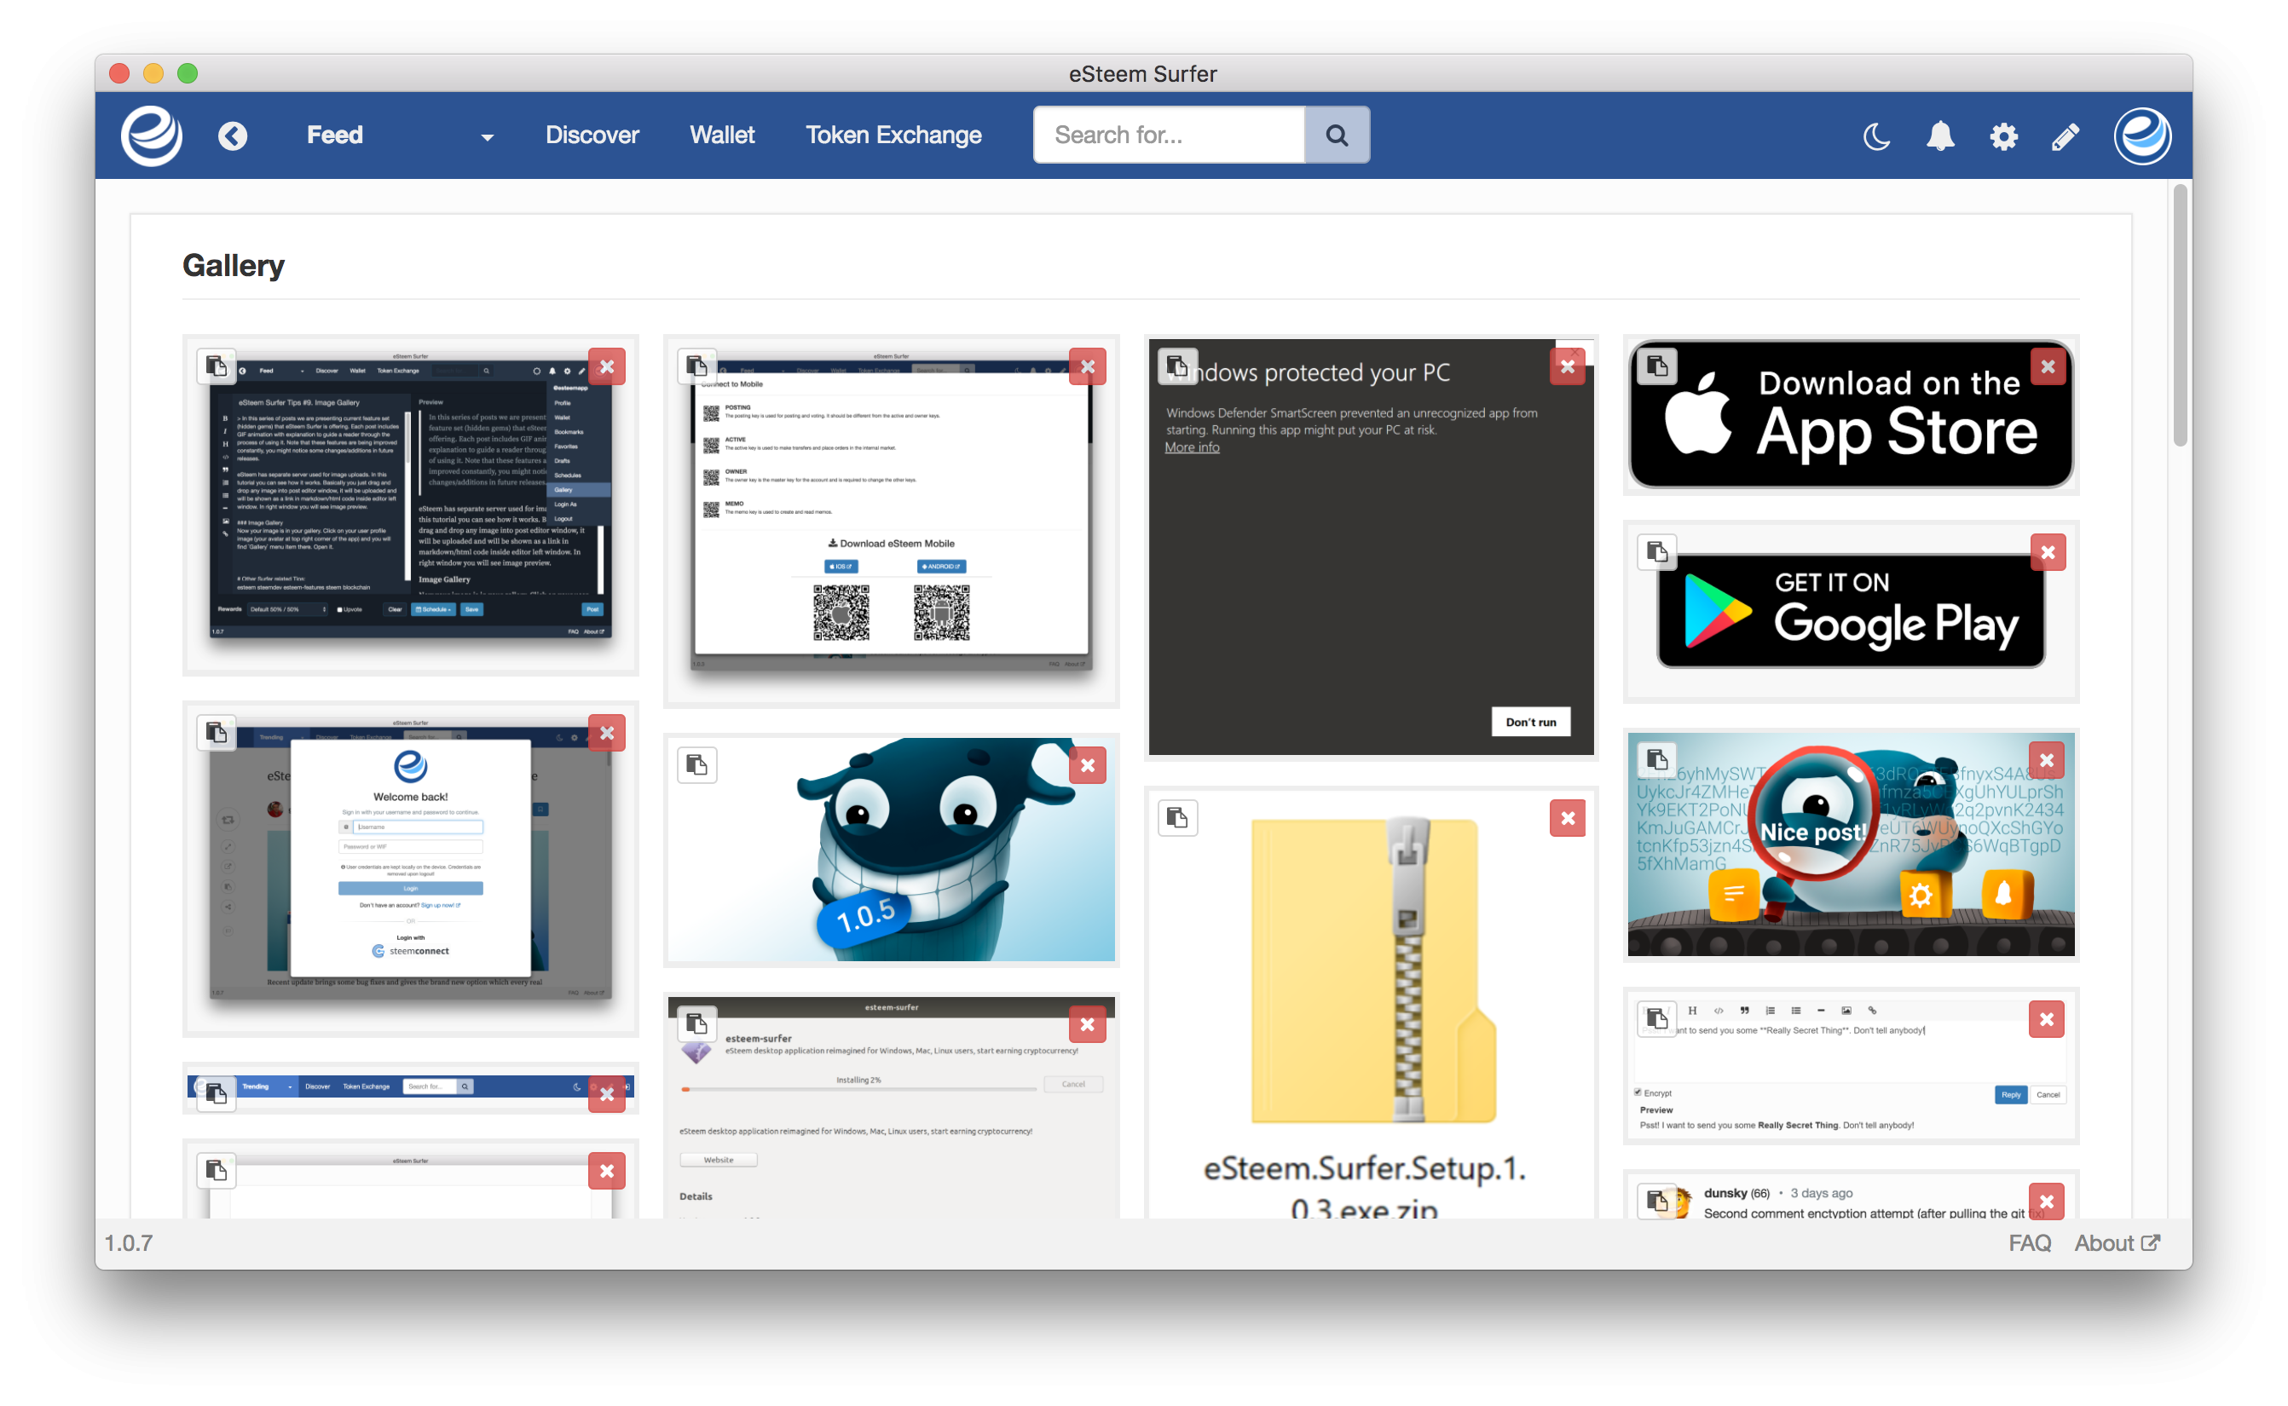Copy link of the esteem-surfer installing screenshot
This screenshot has width=2288, height=1406.
coord(696,1025)
